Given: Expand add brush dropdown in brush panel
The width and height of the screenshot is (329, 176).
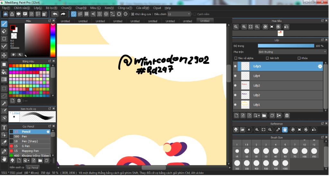Looking at the screenshot, I should [x=29, y=161].
